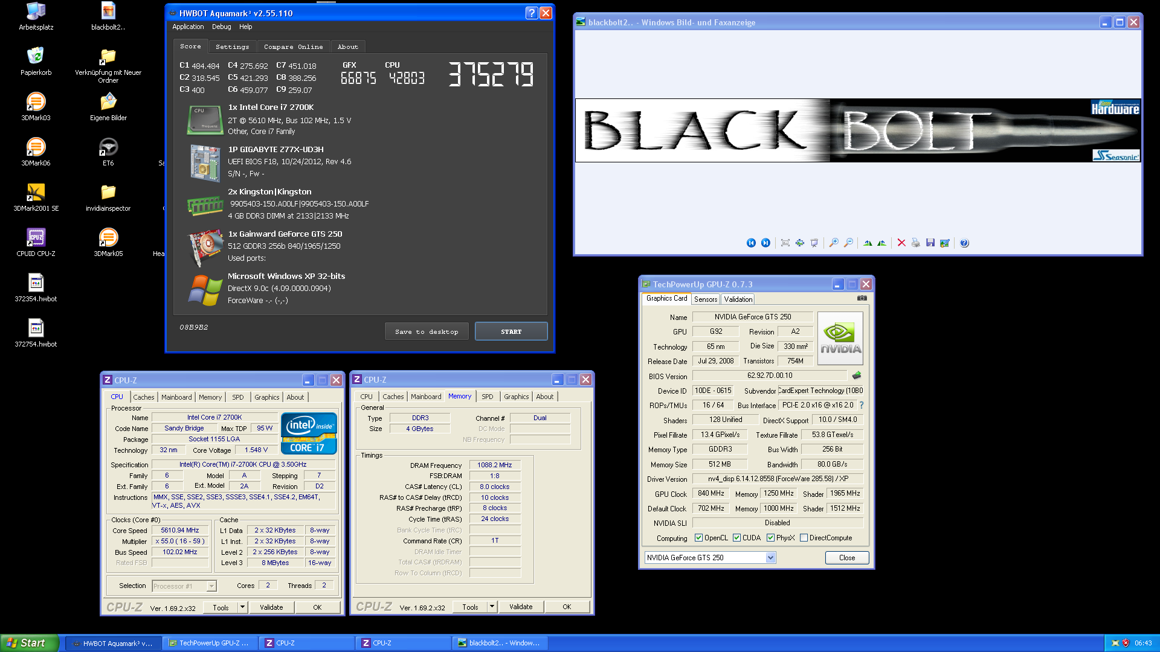Show previous image in picture viewer
1160x652 pixels.
(751, 243)
